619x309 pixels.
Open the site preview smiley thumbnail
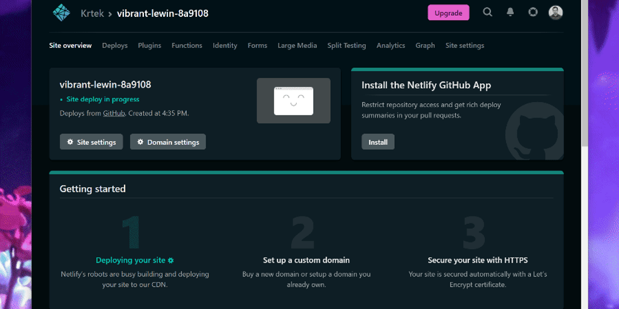pos(294,101)
